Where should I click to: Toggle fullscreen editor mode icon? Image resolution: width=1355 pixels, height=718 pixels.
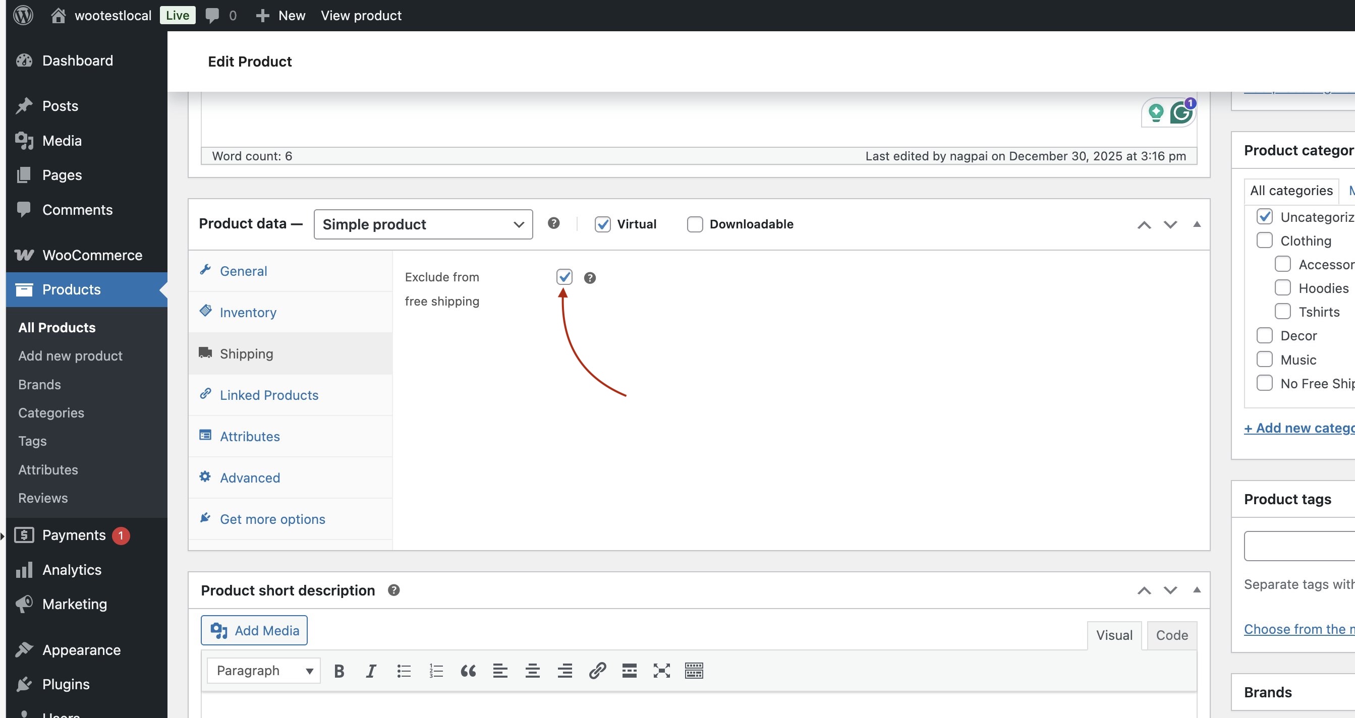(661, 671)
